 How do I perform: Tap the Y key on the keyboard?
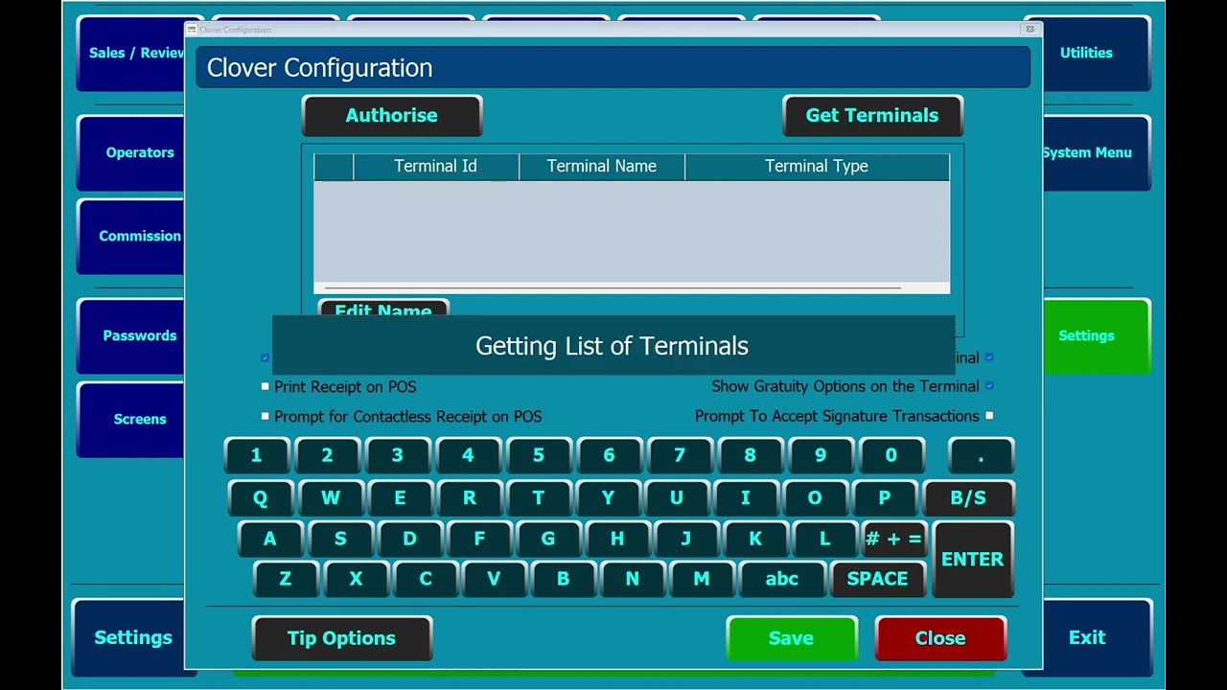[608, 498]
